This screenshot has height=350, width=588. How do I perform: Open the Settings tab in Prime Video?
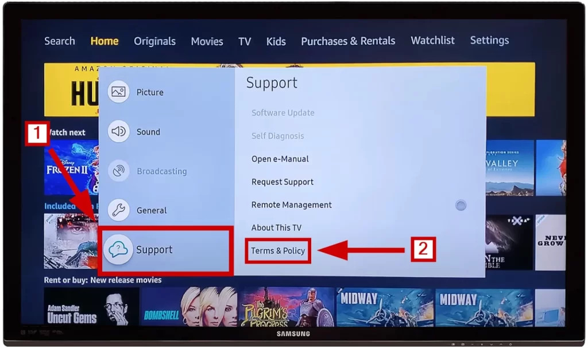[x=489, y=40]
